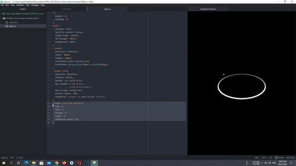This screenshot has height=166, width=296.
Task: Click the selection count in status bar
Action: tap(19, 158)
